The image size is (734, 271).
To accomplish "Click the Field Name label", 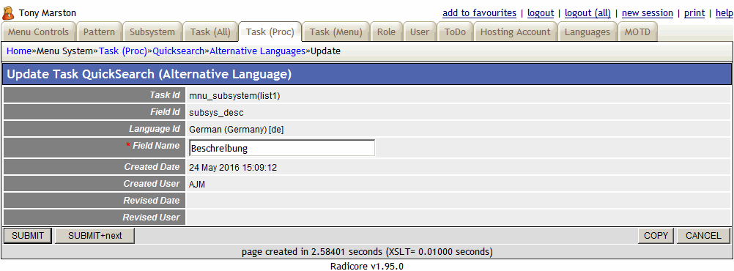I will point(156,146).
